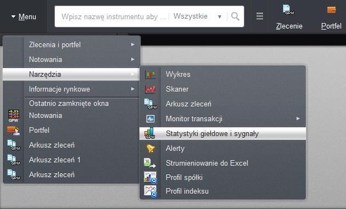Open the Zlecenie toolbar button
The height and width of the screenshot is (209, 346).
point(289,17)
